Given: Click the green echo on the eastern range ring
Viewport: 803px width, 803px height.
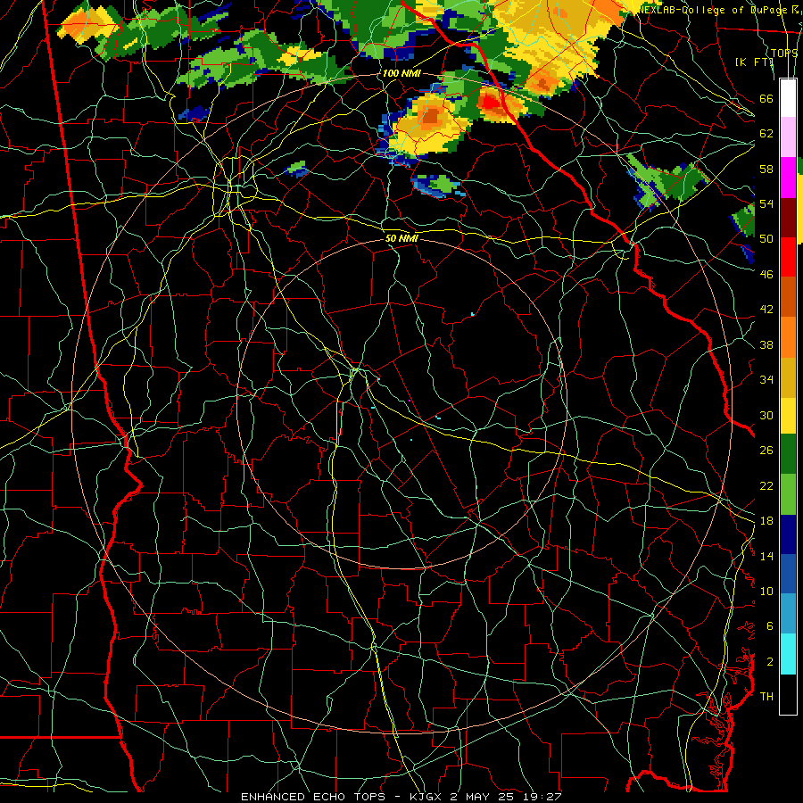Looking at the screenshot, I should tap(668, 182).
